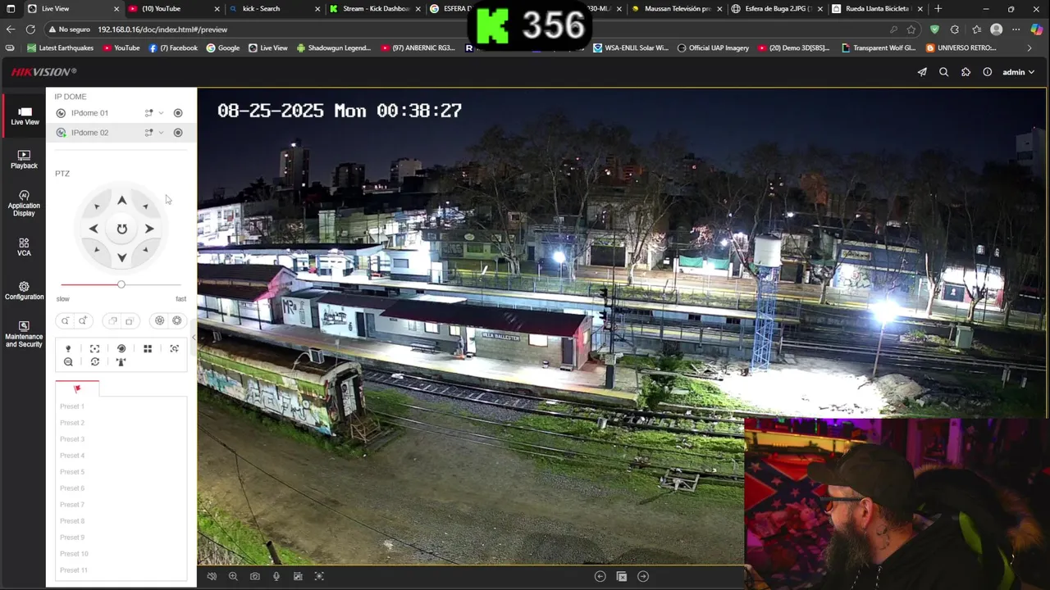Select Preset 1 in list
The image size is (1050, 590).
coord(72,406)
